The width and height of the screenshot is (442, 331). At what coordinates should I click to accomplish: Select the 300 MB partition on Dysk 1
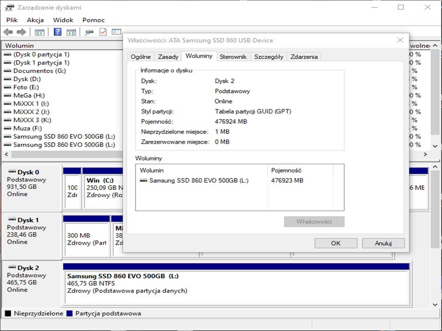pyautogui.click(x=86, y=236)
